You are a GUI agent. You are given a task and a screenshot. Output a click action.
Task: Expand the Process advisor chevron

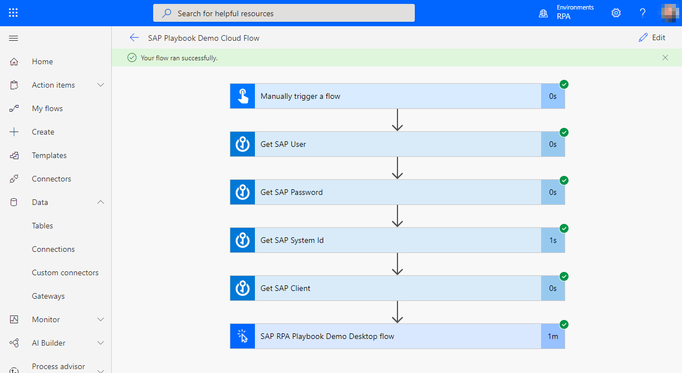101,370
